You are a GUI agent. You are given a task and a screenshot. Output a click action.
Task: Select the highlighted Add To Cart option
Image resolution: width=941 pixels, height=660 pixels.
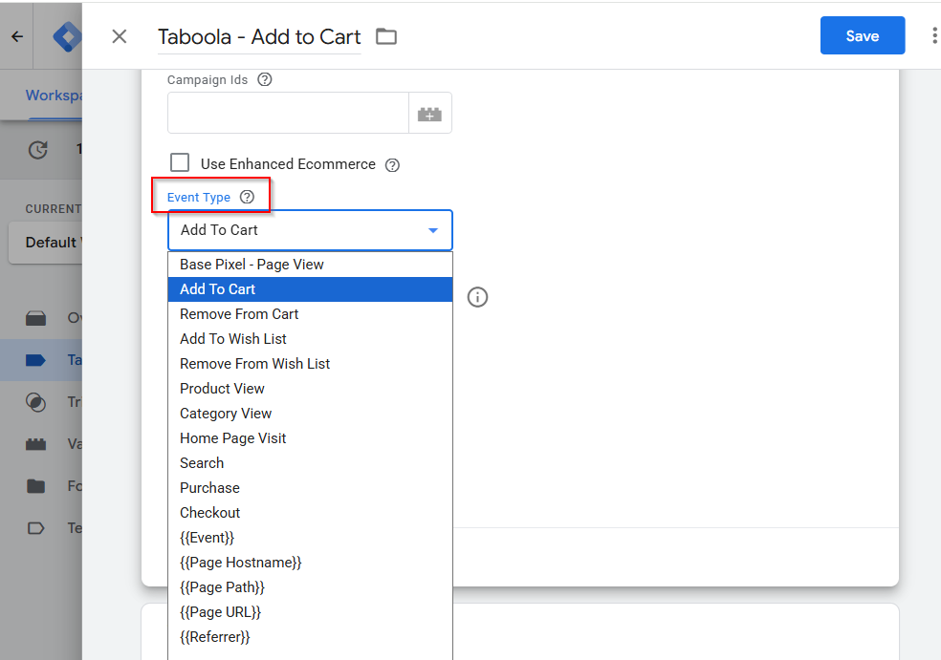[x=310, y=289]
